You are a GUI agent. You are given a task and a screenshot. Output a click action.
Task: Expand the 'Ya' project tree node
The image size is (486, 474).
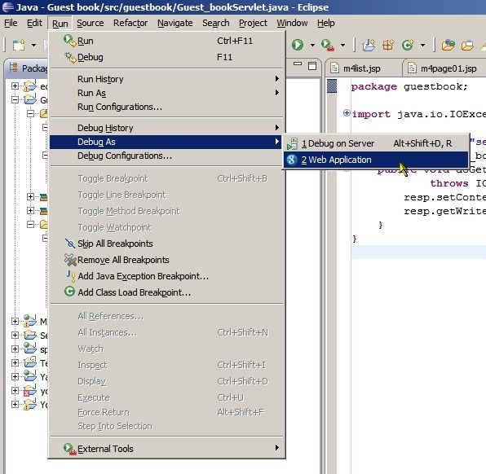(x=15, y=376)
